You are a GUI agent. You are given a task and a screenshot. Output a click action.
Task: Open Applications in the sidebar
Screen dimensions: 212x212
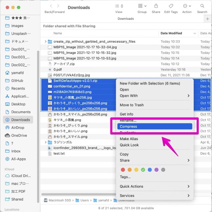coord(18,96)
